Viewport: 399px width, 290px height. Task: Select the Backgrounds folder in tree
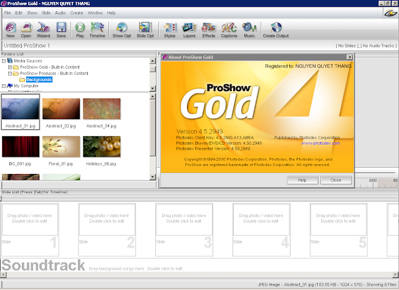click(39, 80)
